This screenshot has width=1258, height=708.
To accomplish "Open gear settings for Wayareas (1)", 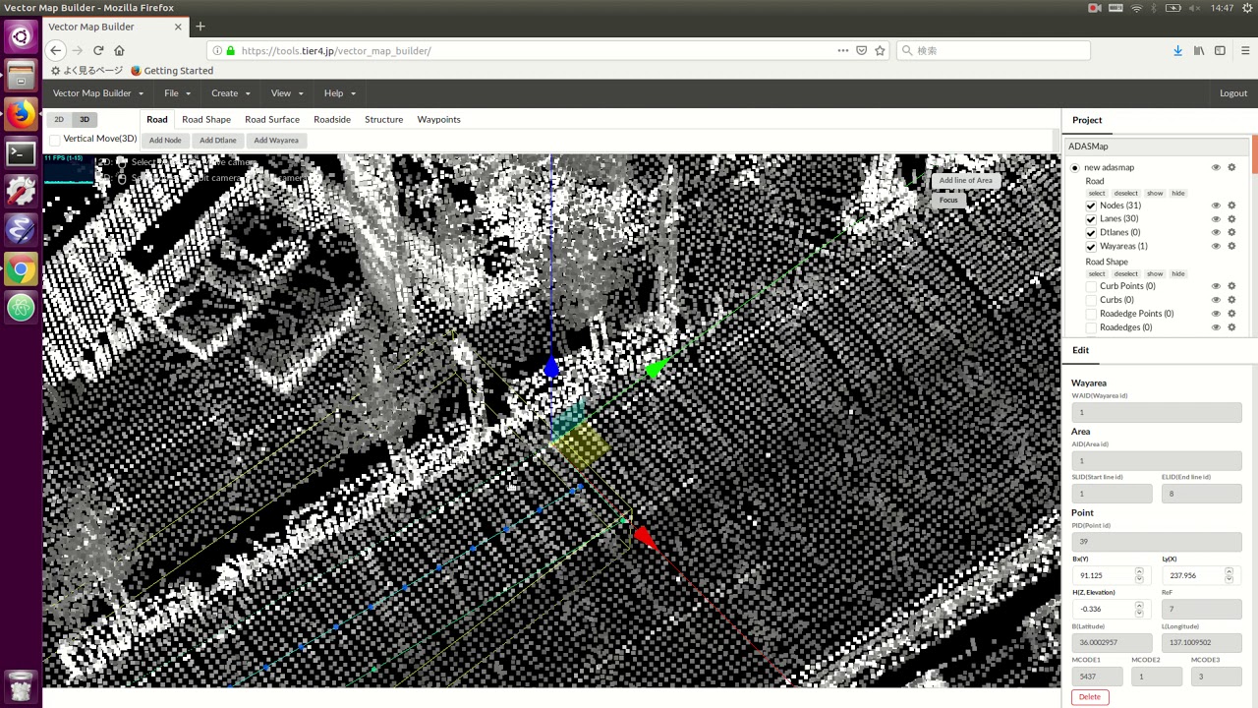I will [x=1231, y=246].
